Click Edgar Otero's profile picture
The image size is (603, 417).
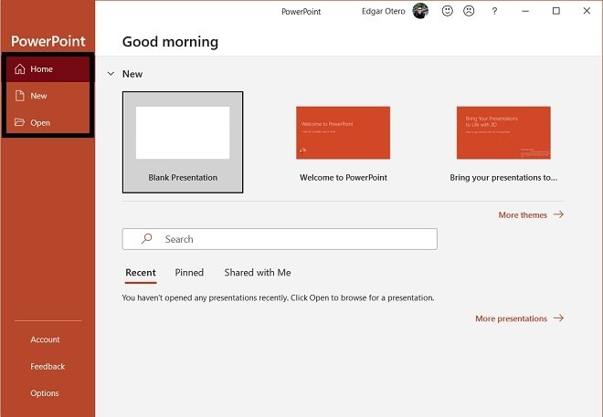coord(420,11)
